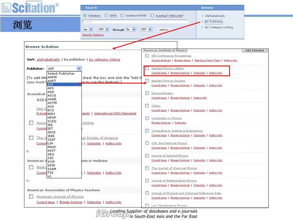Open American Journal of Physics title link
This screenshot has height=220, width=293.
(x=60, y=197)
